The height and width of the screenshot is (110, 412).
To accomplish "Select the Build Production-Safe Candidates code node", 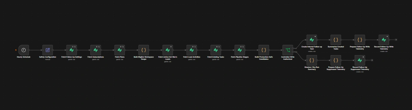I will pos(264,50).
